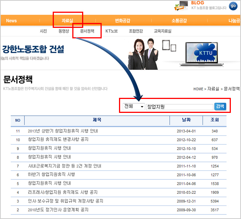
Task: Click the KT union blog icon
Action: [182, 6]
